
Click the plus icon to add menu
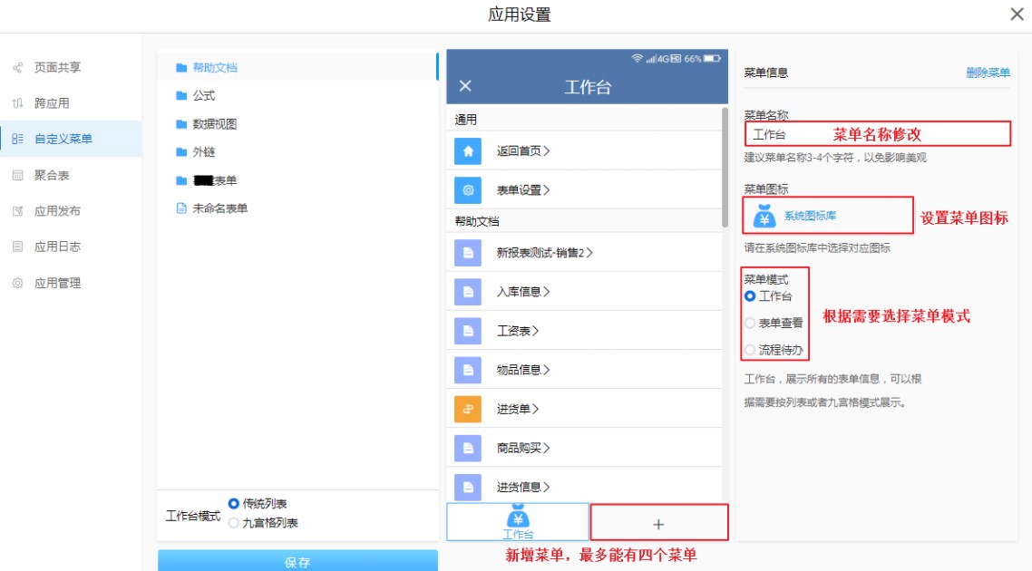coord(658,524)
